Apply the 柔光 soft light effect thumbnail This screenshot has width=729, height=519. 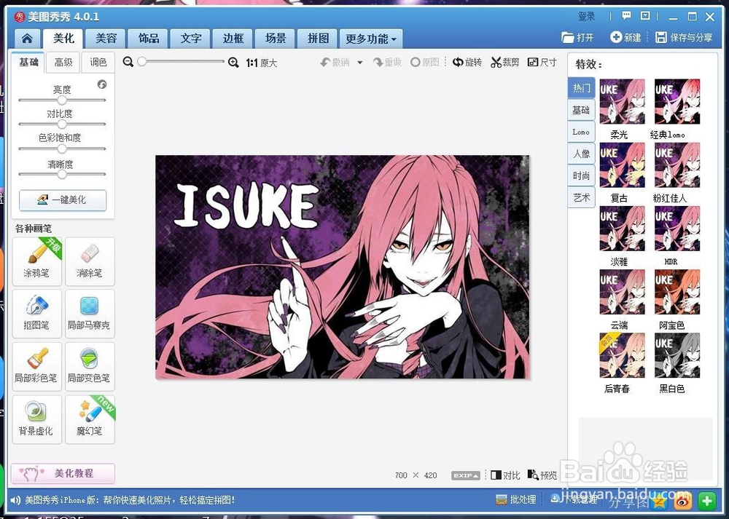(x=622, y=102)
